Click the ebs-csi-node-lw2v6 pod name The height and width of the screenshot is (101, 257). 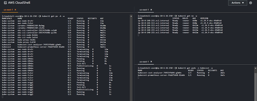(28, 38)
